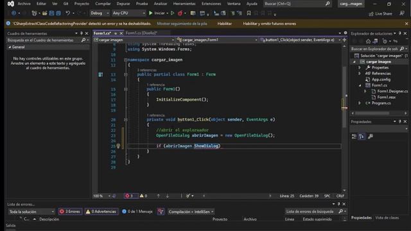Viewport: 411px width, 231px height.
Task: Click the Live Share button label
Action: 383,13
